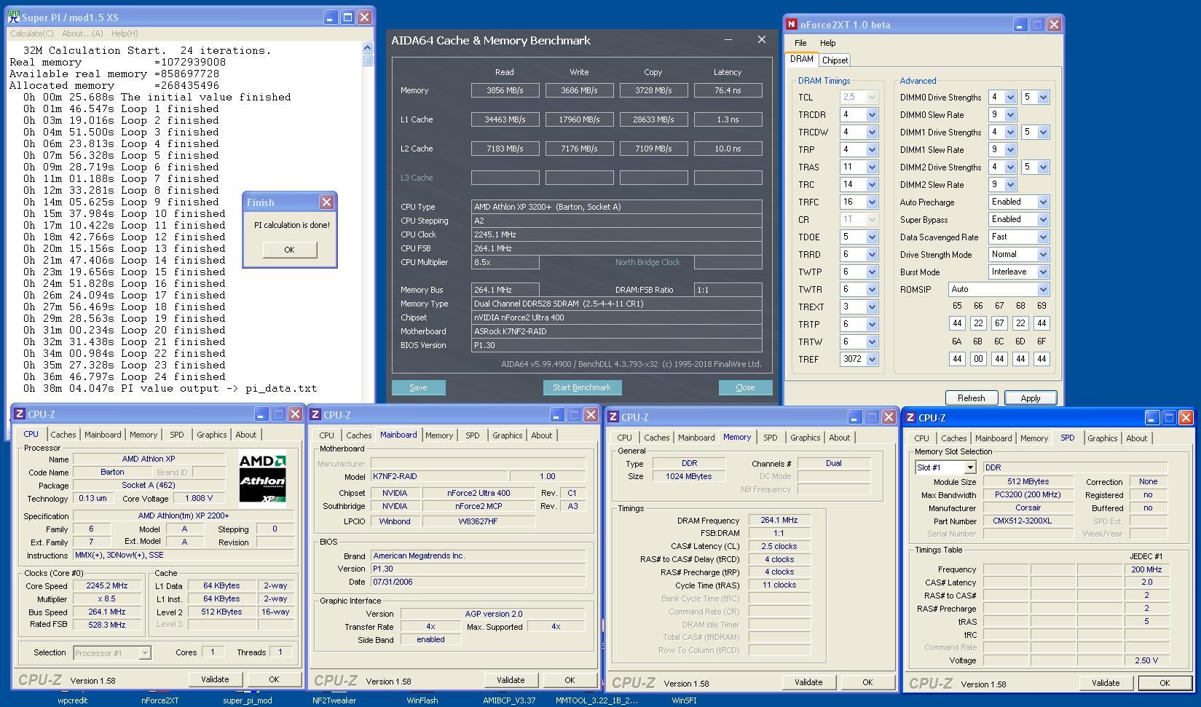
Task: Click Apply in nForce2XT
Action: [x=1030, y=398]
